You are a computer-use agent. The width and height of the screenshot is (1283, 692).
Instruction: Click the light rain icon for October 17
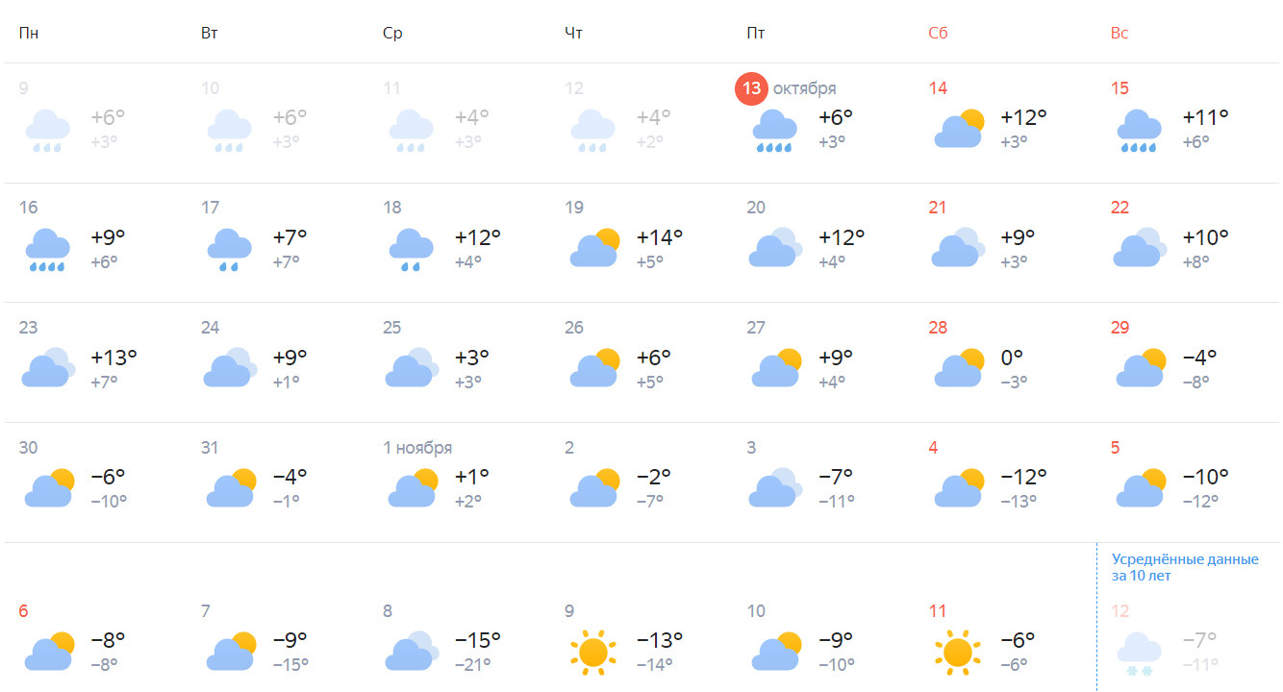(x=229, y=249)
